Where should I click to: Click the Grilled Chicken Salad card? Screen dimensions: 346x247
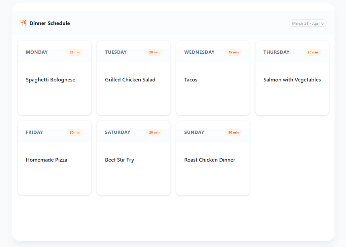(130, 79)
